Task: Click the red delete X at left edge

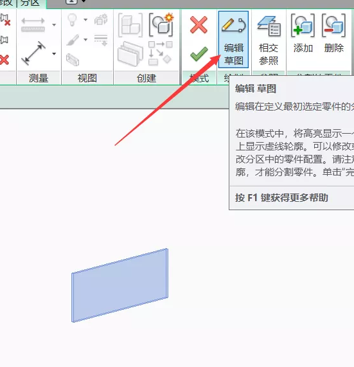Action: (x=4, y=60)
